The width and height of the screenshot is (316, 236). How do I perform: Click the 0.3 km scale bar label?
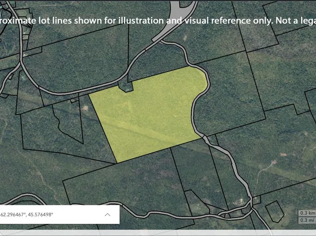point(307,213)
